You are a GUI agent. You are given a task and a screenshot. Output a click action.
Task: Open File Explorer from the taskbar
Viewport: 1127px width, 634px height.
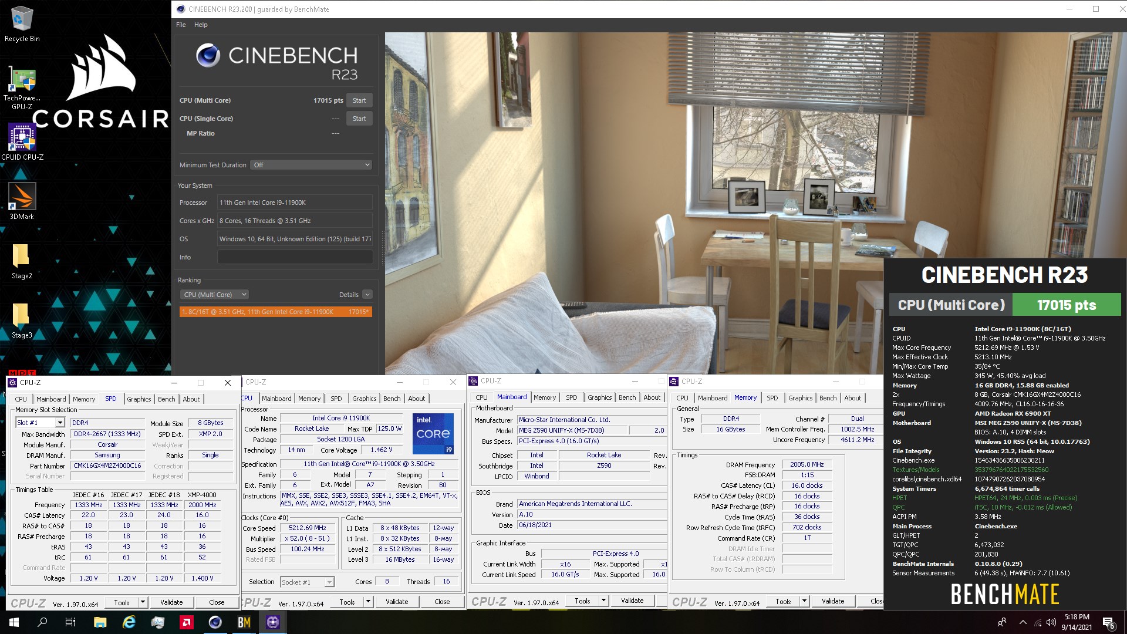[100, 622]
